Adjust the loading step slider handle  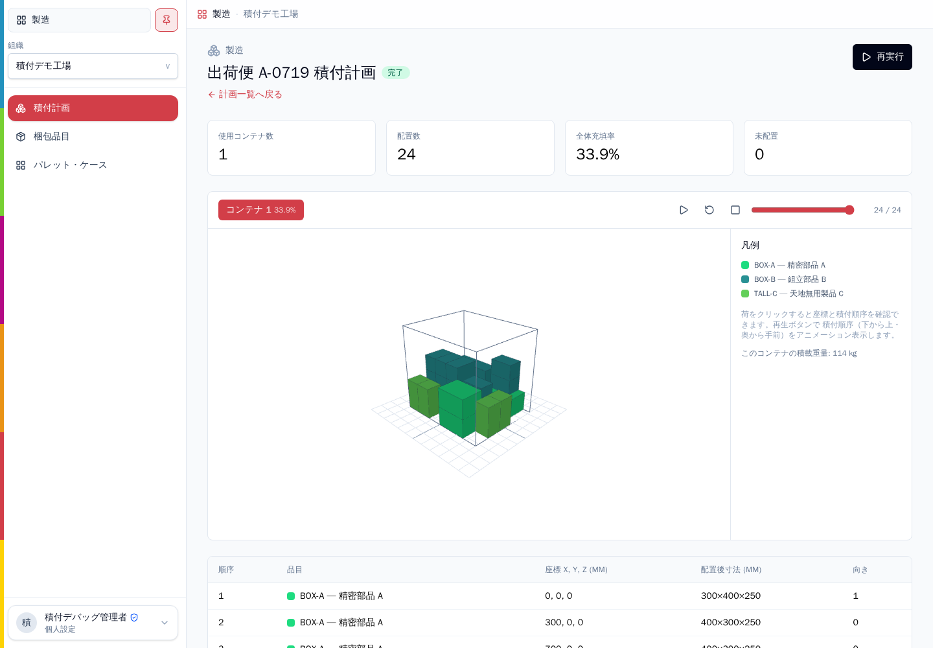849,210
